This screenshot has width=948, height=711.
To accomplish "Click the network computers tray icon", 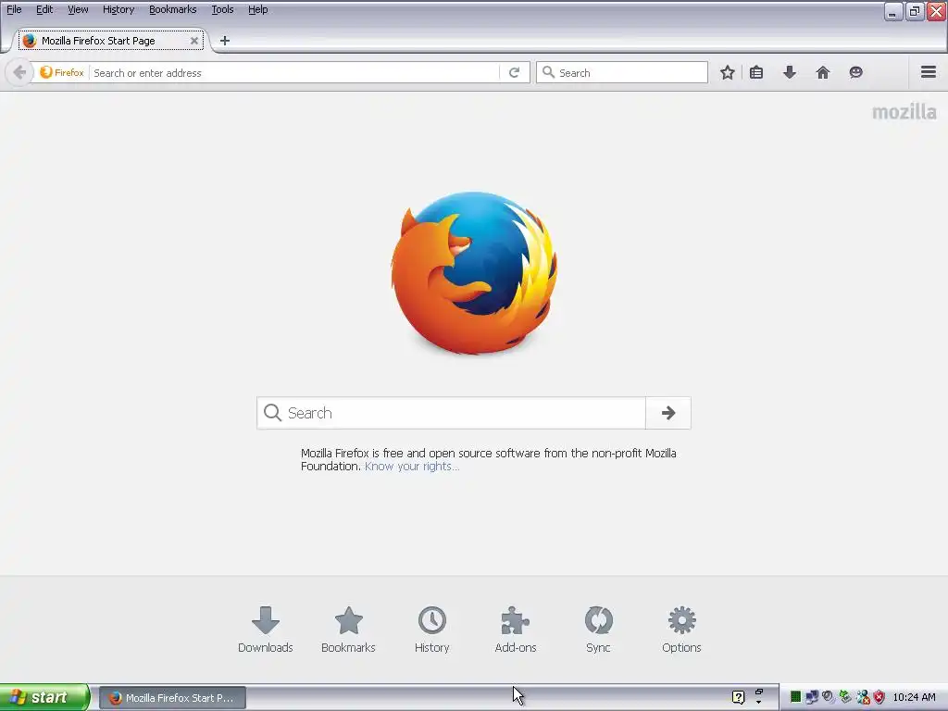I will tap(811, 697).
